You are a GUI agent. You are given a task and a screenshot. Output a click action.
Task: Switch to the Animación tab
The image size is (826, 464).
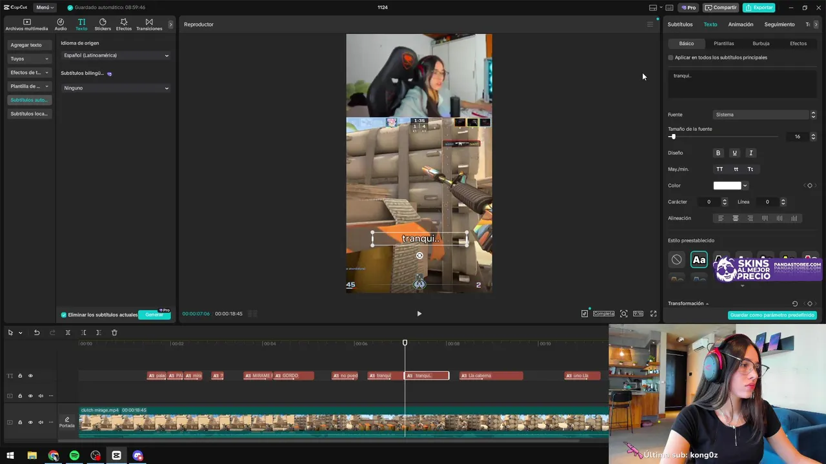point(741,24)
